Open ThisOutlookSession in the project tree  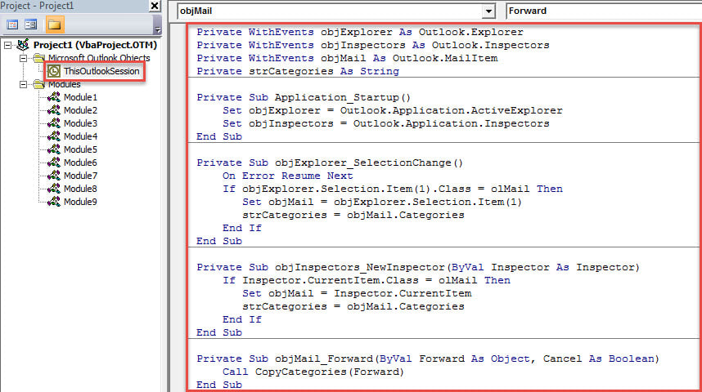pyautogui.click(x=102, y=72)
